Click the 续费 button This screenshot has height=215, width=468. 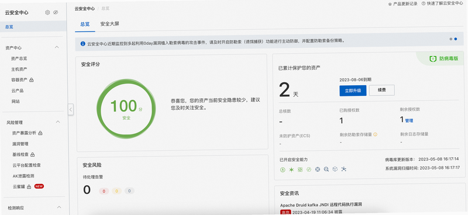pos(382,90)
